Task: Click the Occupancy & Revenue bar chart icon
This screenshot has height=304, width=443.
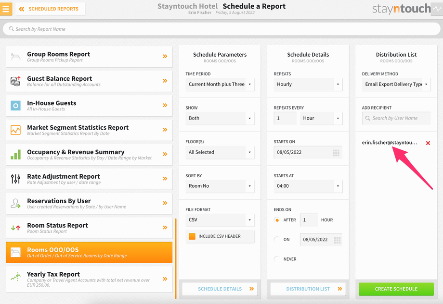Action: pyautogui.click(x=15, y=154)
